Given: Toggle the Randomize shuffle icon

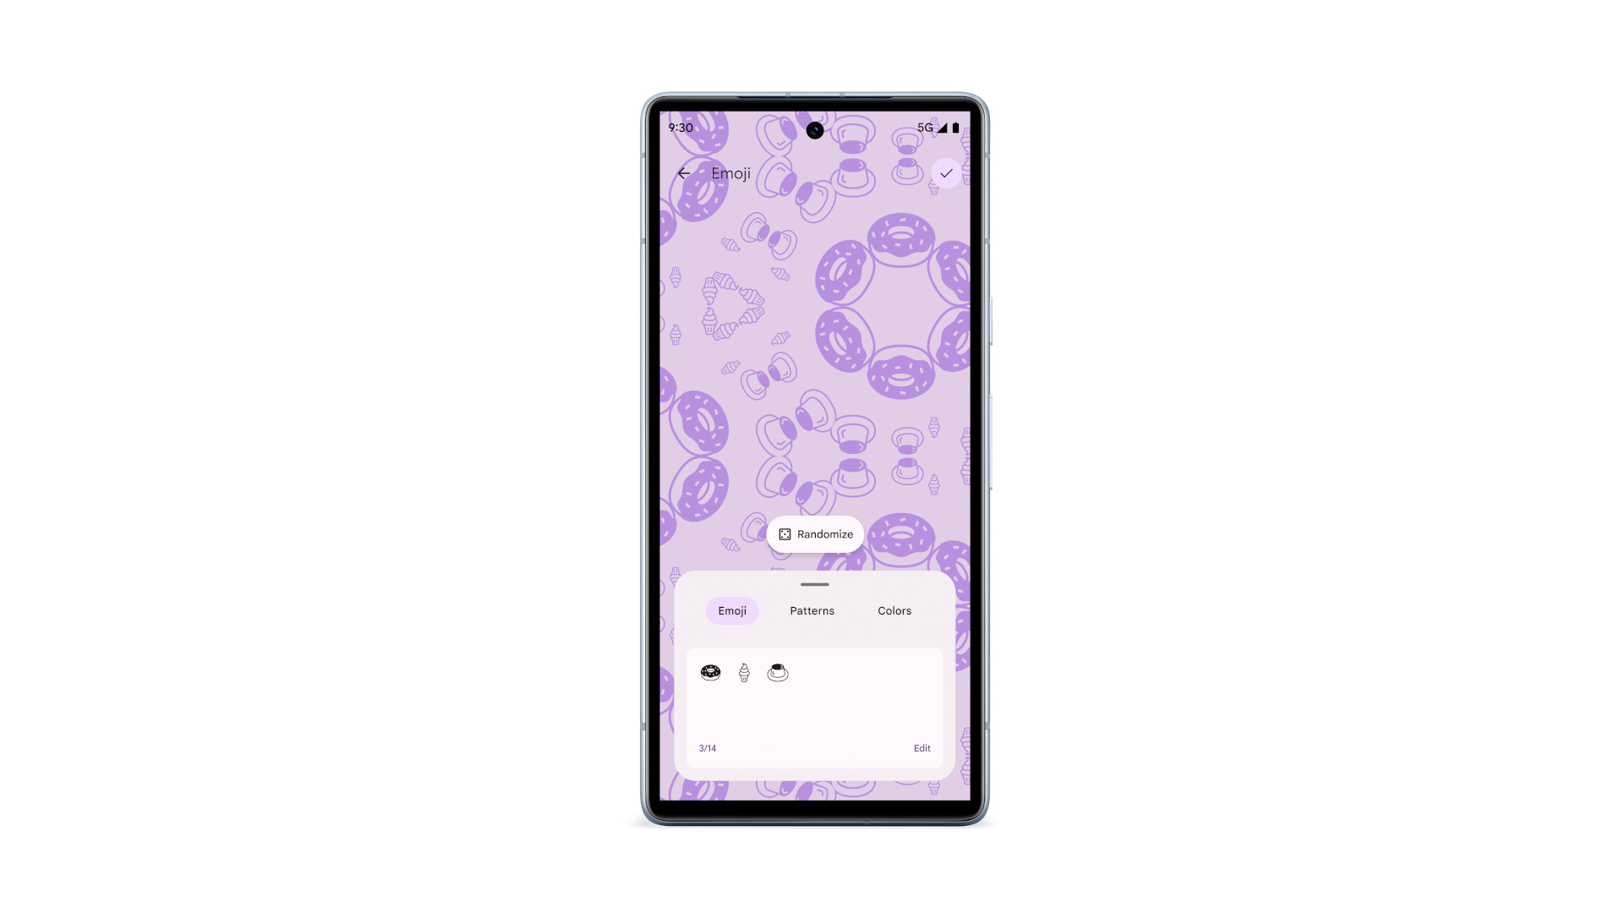Looking at the screenshot, I should point(786,534).
